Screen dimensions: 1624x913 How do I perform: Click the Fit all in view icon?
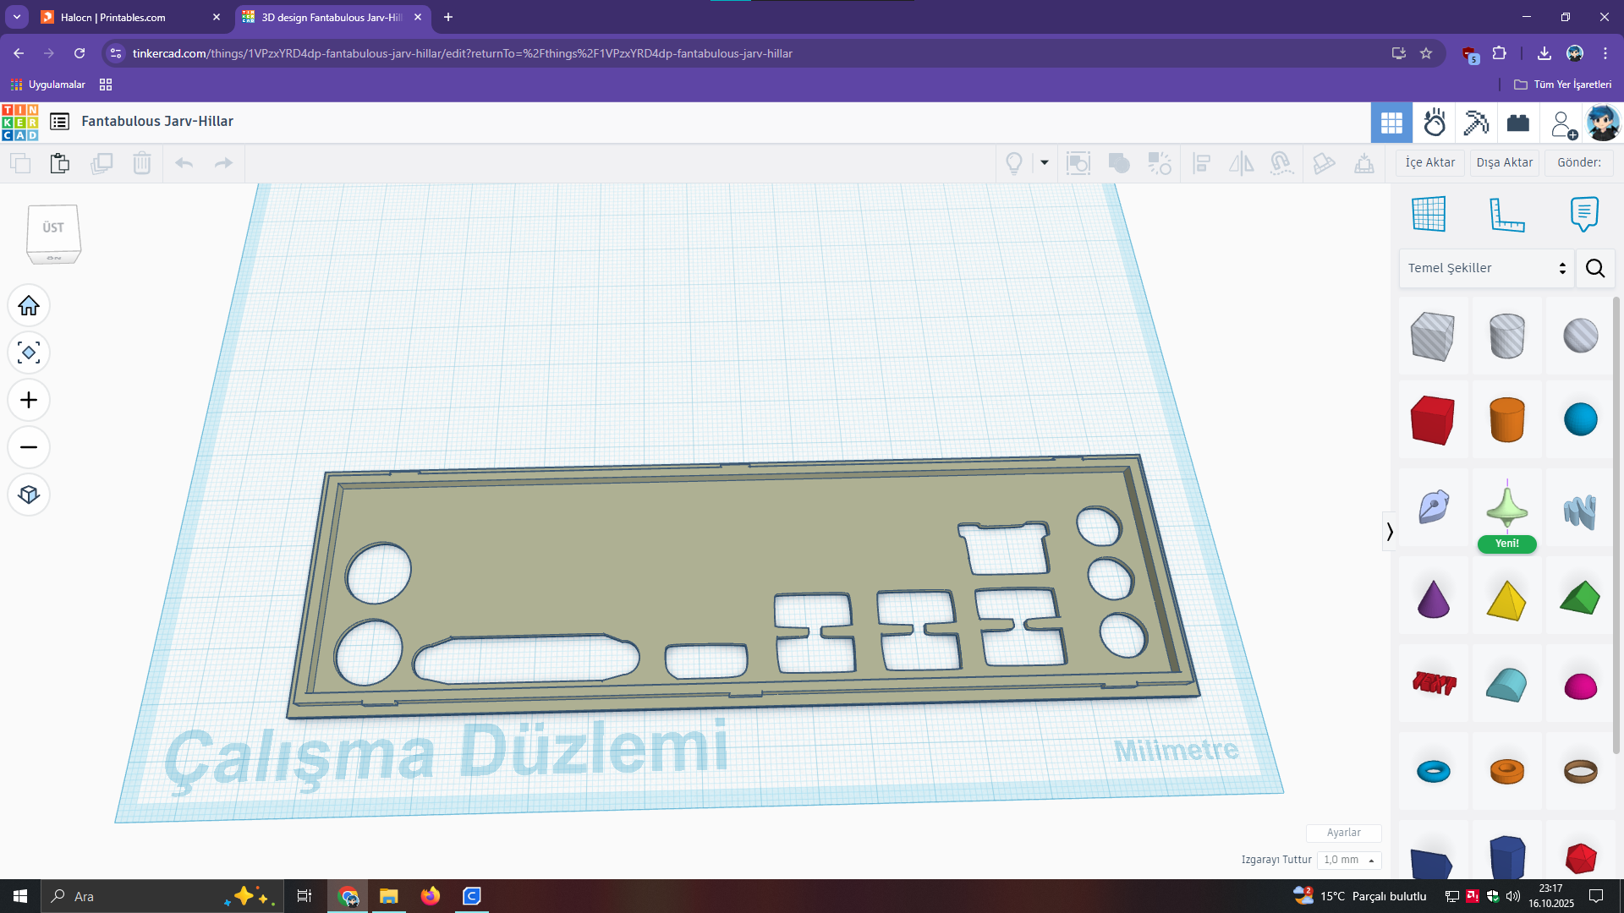click(x=29, y=353)
